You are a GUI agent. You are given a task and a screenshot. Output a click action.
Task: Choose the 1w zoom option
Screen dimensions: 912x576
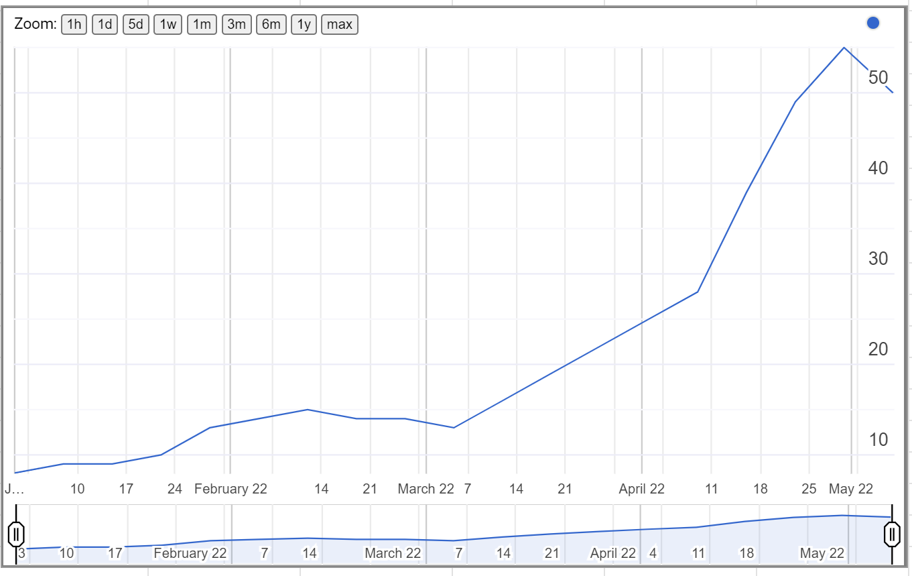pyautogui.click(x=168, y=25)
